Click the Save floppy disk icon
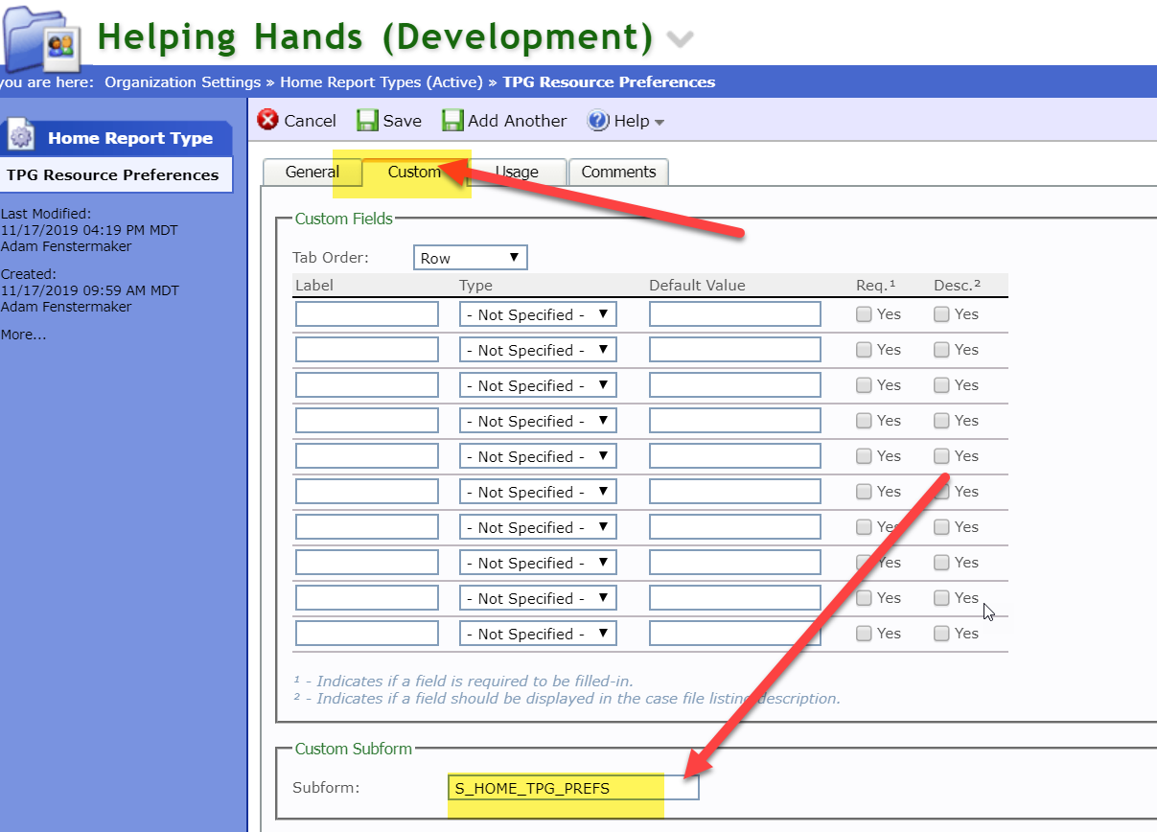The image size is (1157, 832). (367, 120)
